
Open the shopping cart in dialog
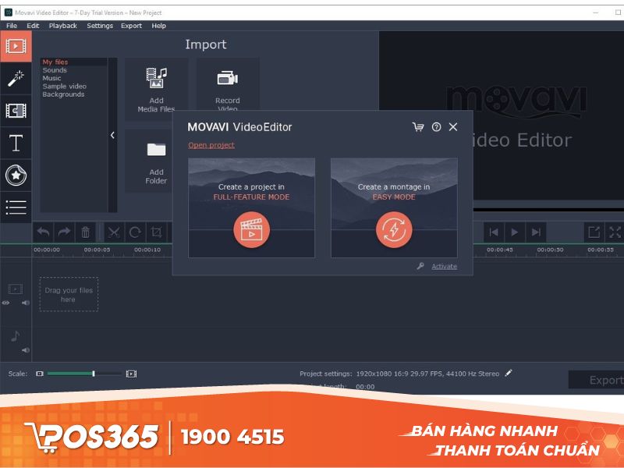(418, 127)
